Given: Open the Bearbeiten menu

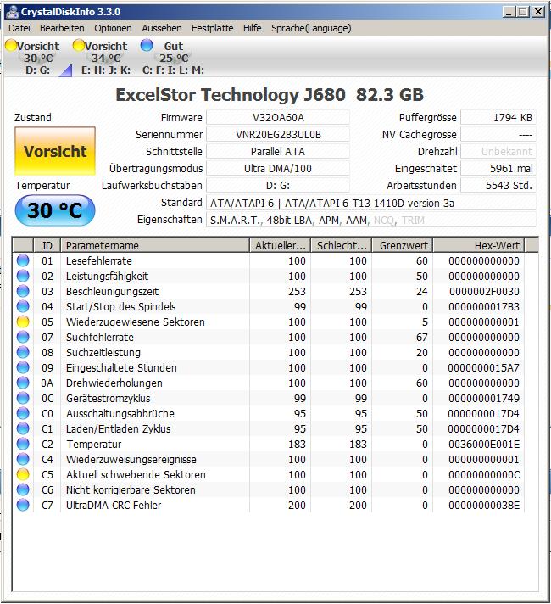Looking at the screenshot, I should click(62, 28).
